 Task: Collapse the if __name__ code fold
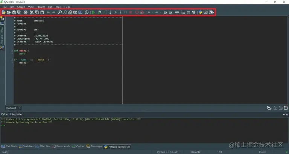12,60
